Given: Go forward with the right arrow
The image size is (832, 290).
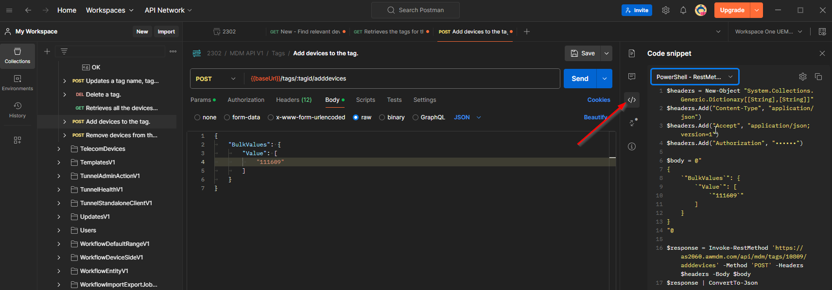Looking at the screenshot, I should click(45, 10).
